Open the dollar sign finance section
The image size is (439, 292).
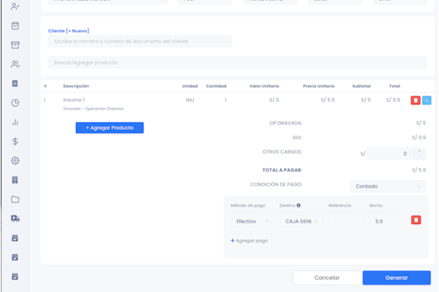pos(15,142)
